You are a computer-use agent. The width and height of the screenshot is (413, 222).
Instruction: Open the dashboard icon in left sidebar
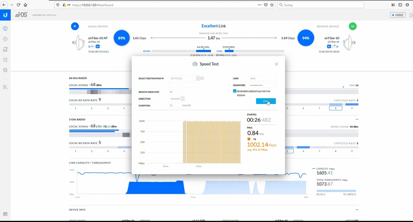[5, 28]
